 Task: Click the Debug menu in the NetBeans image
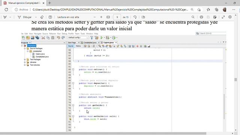point(64,33)
